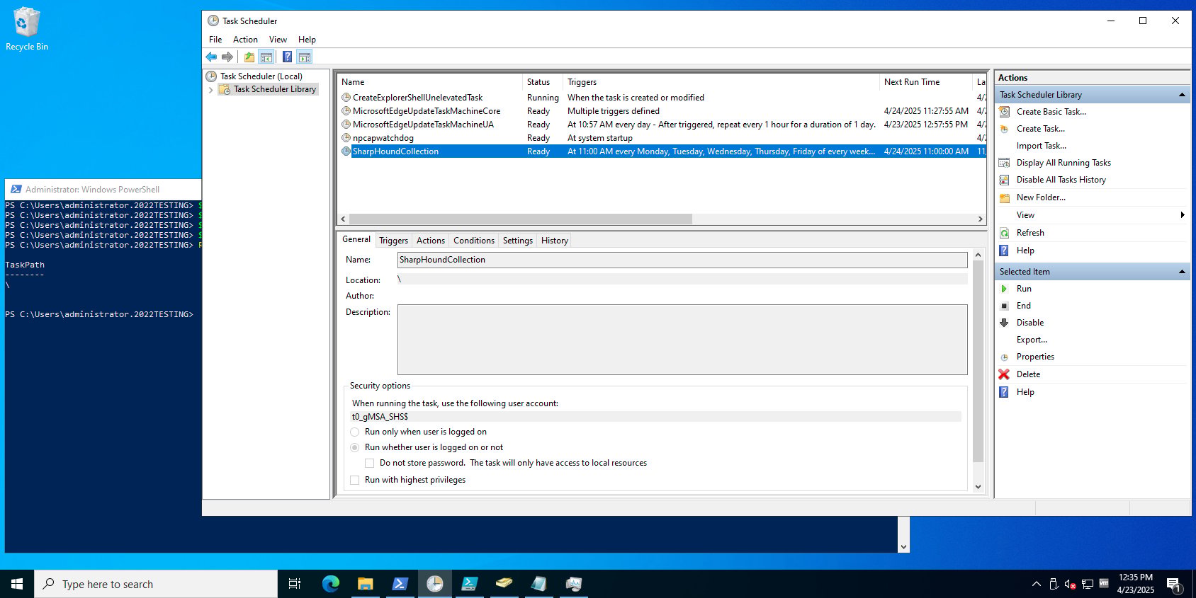Expand the View submenu arrow in Actions
Viewport: 1196px width, 598px height.
tap(1182, 215)
